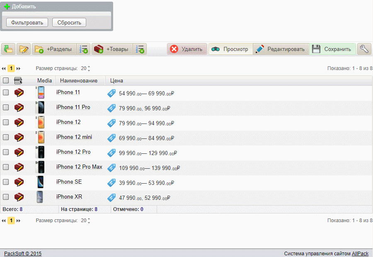This screenshot has height=257, width=373.
Task: Click the list-add icon next to +Товары
Action: tap(140, 49)
